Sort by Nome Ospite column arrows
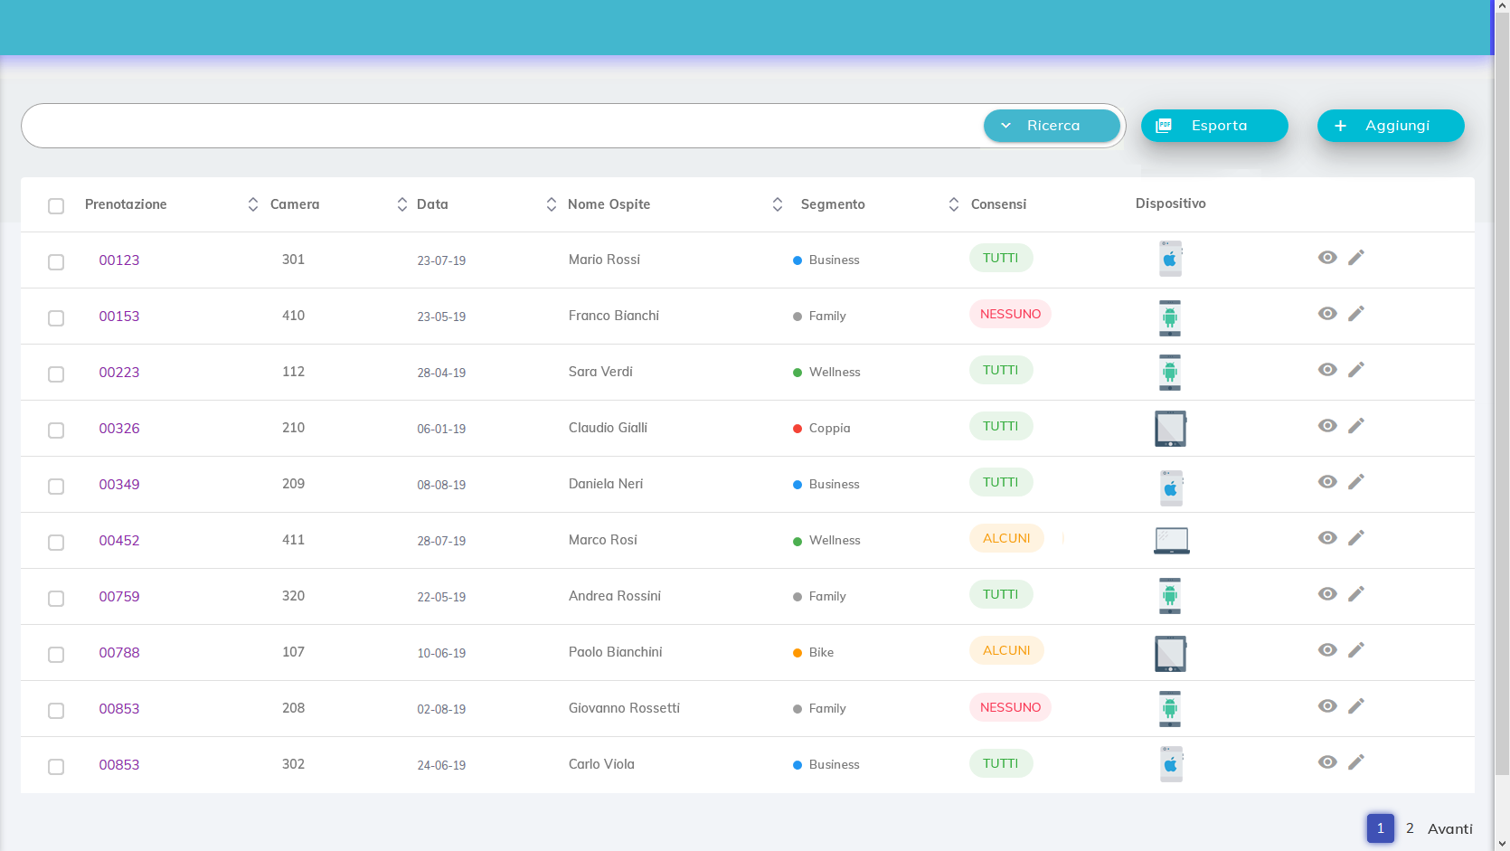Screen dimensions: 1510x851 (x=778, y=205)
